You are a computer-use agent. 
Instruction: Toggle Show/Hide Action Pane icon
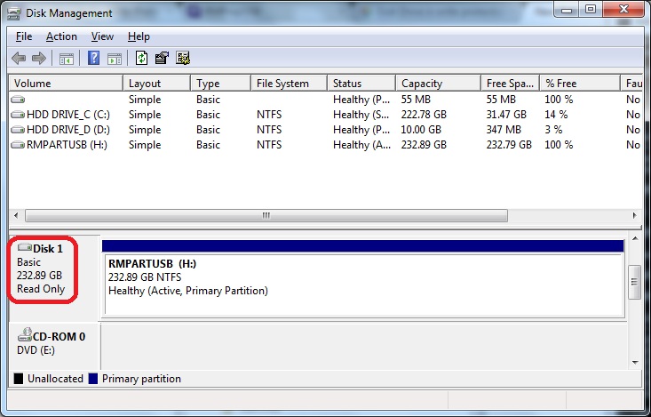[x=115, y=59]
